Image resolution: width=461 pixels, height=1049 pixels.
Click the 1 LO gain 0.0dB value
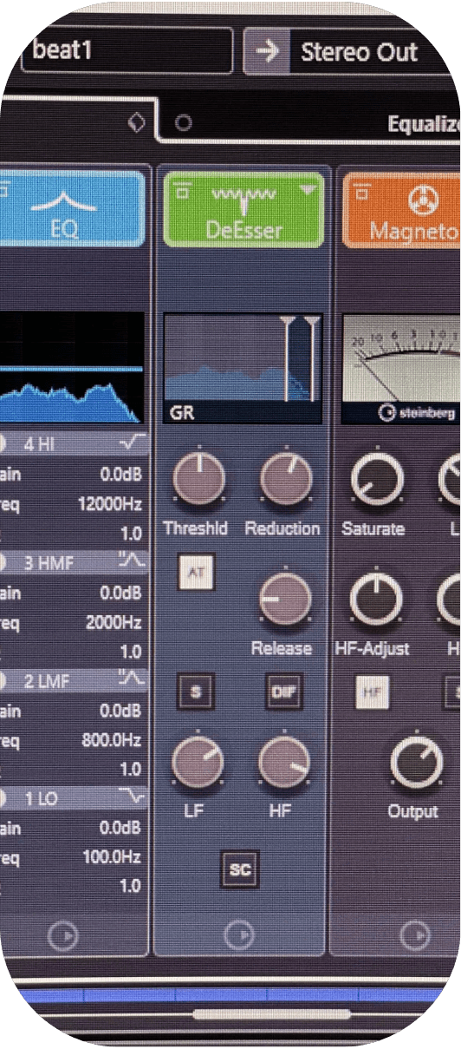point(120,829)
